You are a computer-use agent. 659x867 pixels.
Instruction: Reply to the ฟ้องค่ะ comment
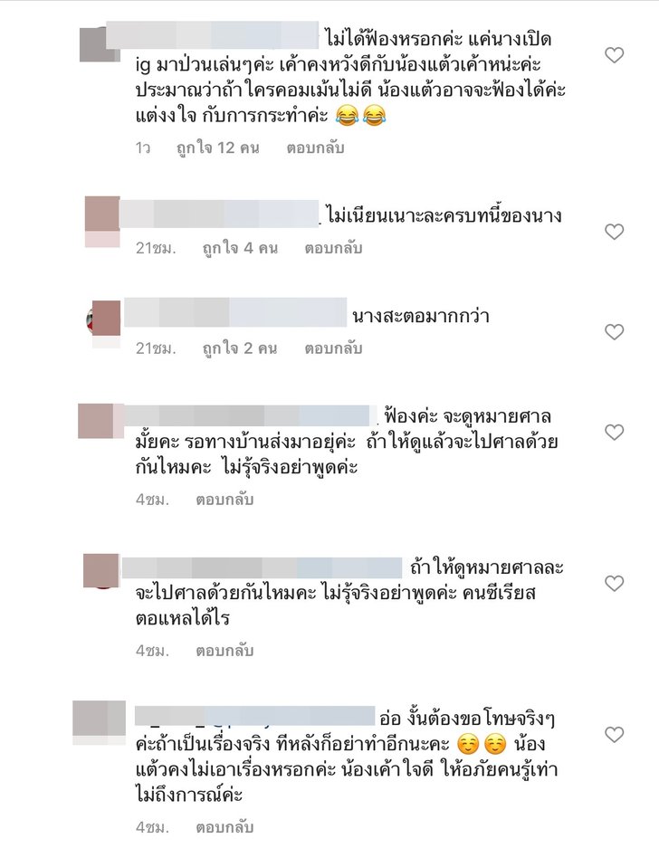point(224,500)
